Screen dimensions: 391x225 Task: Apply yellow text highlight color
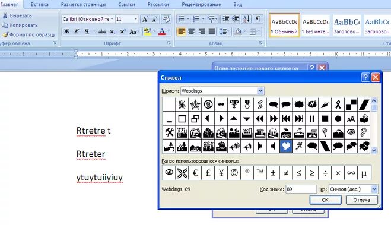(x=147, y=31)
